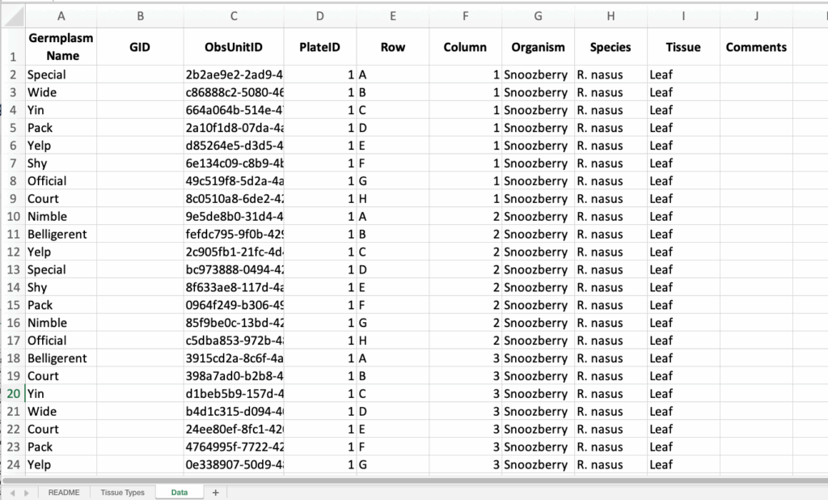Click the Comments header cell
Image resolution: width=828 pixels, height=500 pixels.
pos(756,47)
